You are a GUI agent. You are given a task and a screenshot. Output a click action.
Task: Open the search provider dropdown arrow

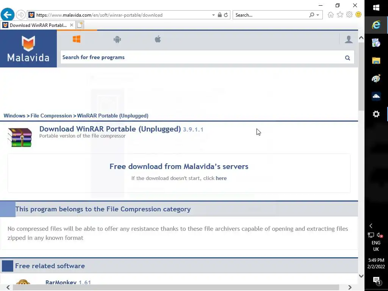point(318,15)
